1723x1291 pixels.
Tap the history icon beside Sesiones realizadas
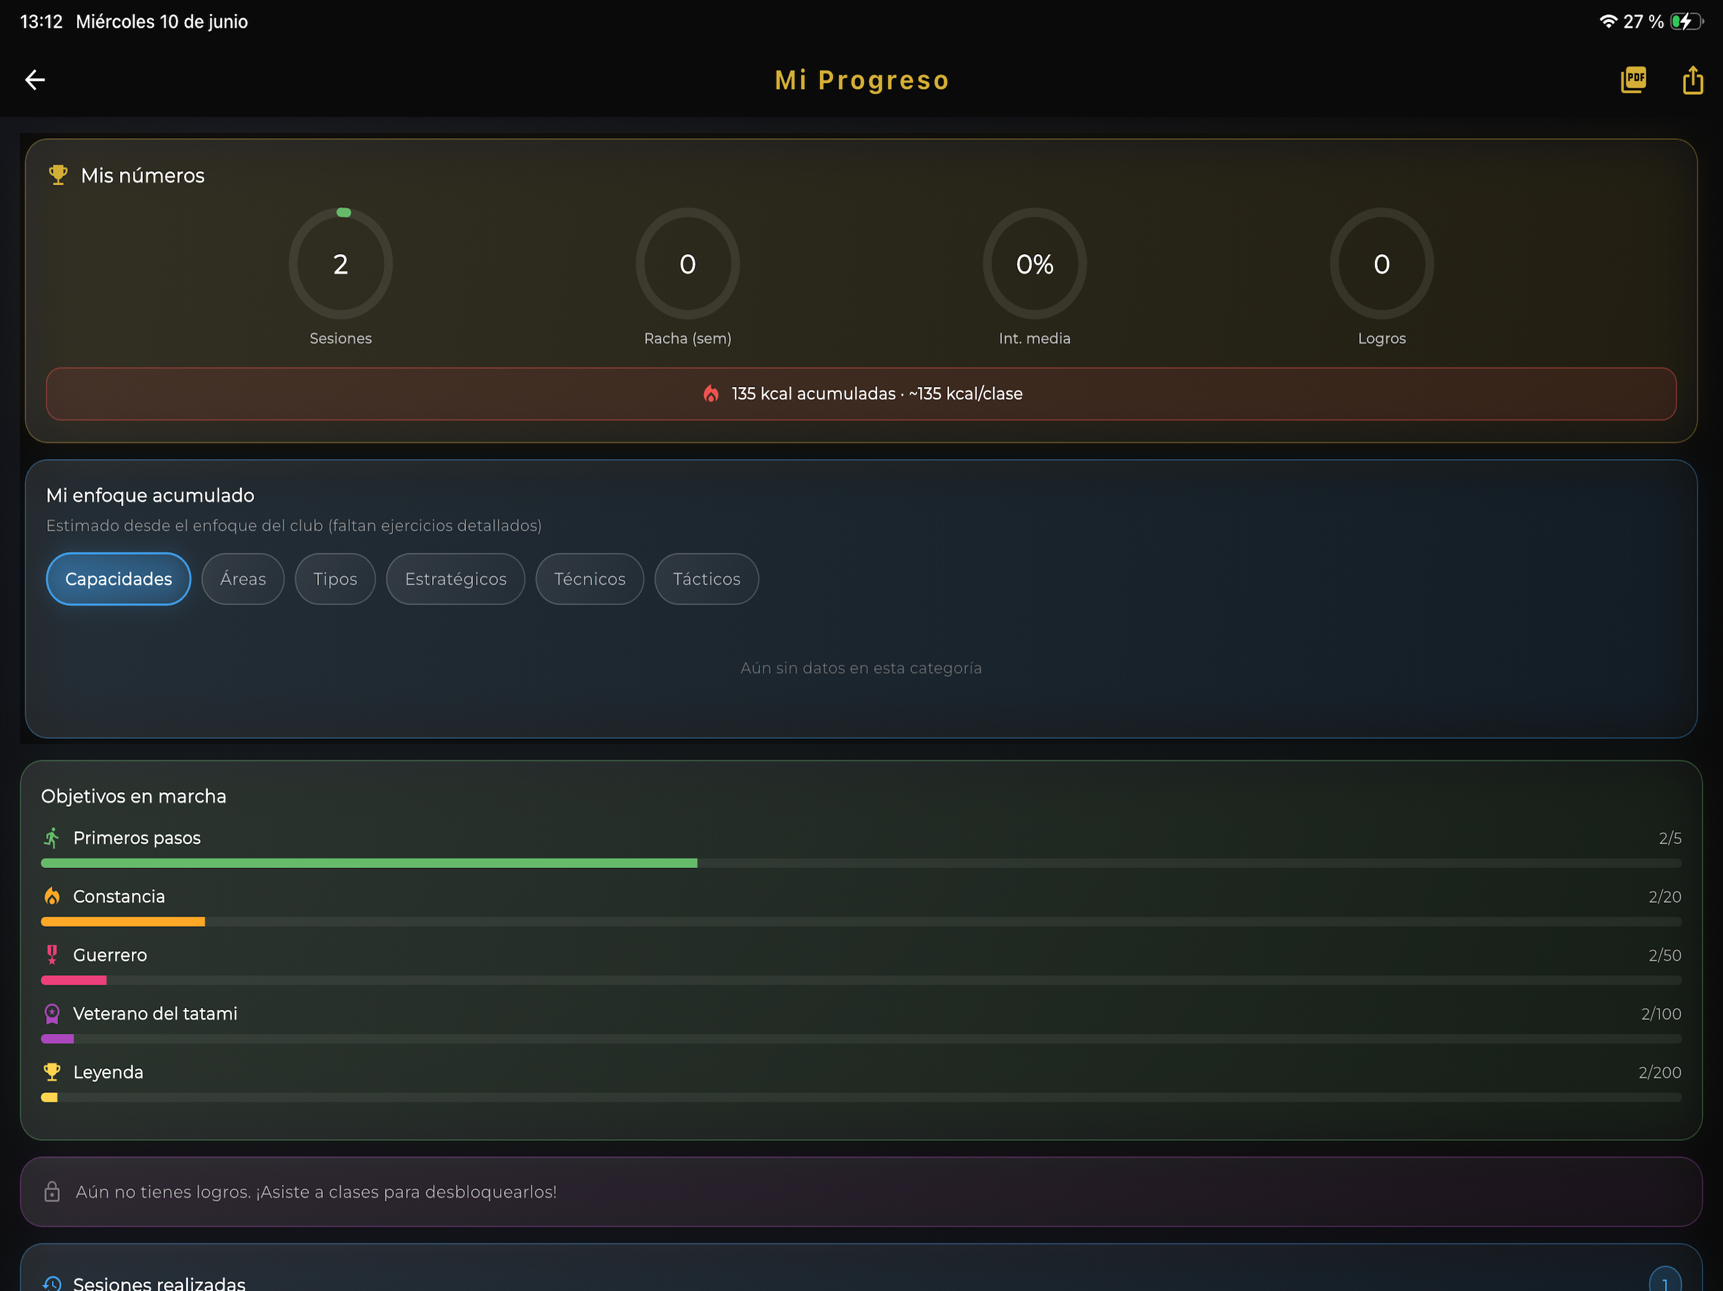[52, 1283]
